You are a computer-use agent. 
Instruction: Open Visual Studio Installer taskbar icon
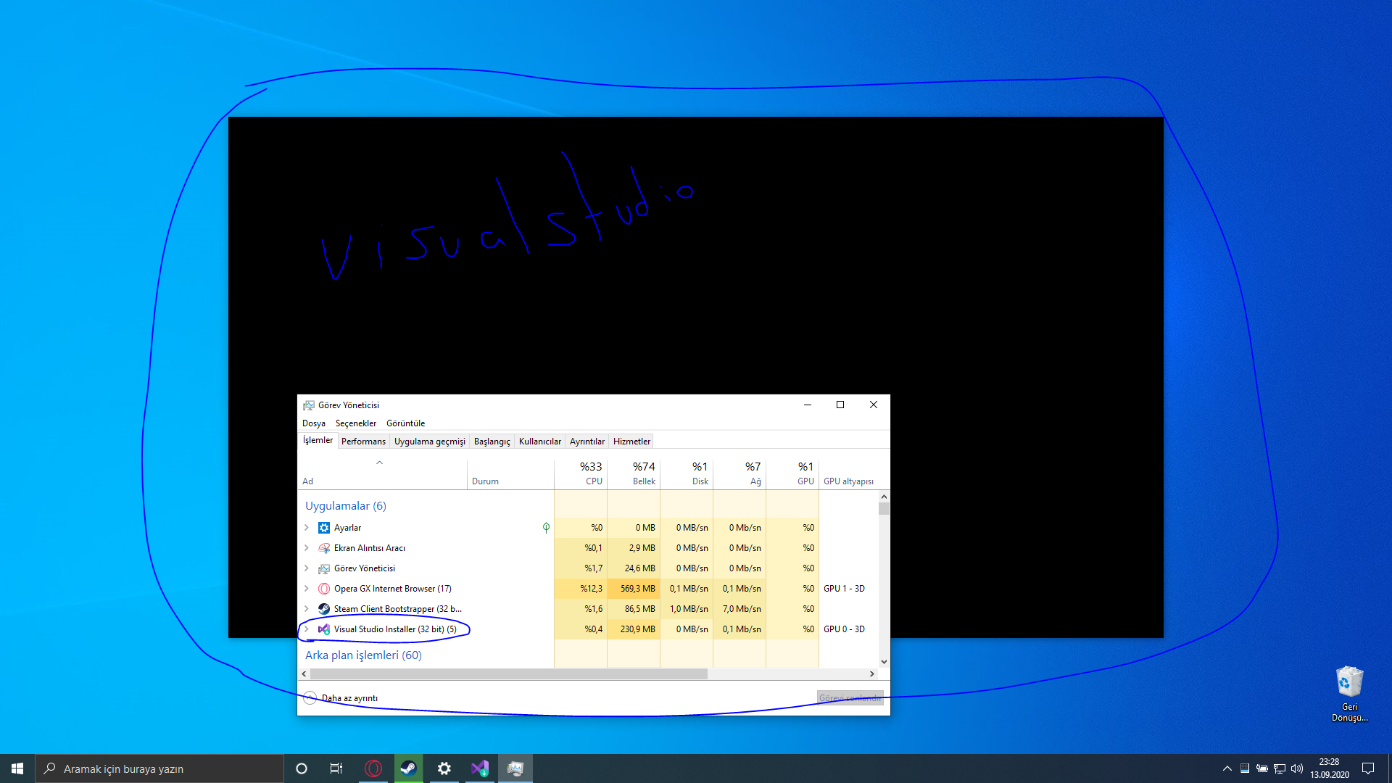[480, 768]
